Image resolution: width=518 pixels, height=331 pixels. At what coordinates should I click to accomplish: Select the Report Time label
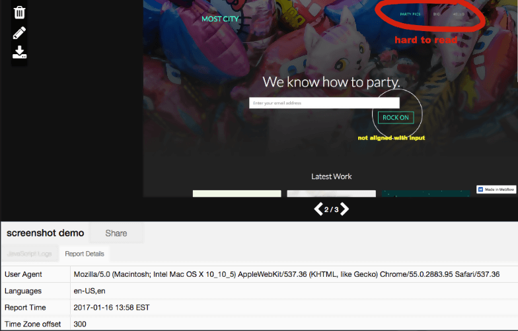click(x=25, y=308)
